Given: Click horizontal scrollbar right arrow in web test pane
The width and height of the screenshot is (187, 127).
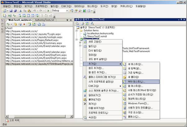Looking at the screenshot, I should (x=71, y=116).
